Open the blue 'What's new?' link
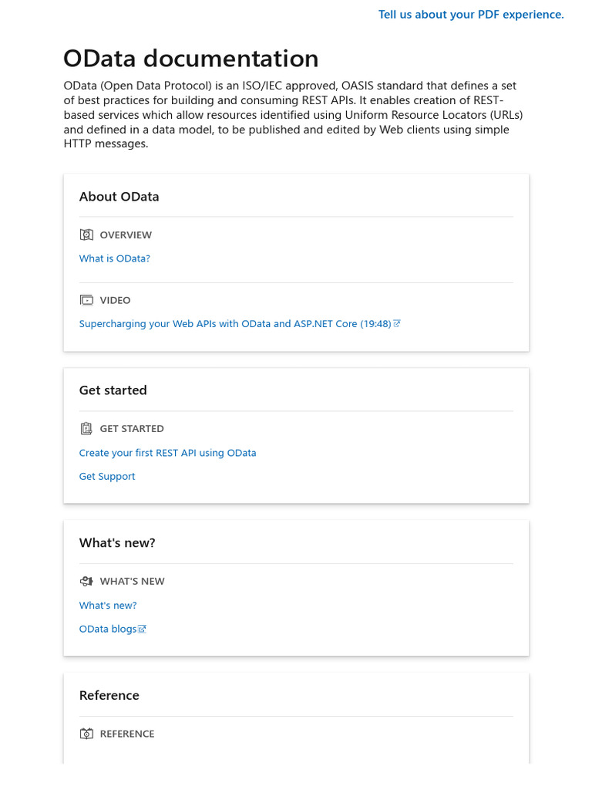Screen dimensions: 592x790 pos(108,606)
